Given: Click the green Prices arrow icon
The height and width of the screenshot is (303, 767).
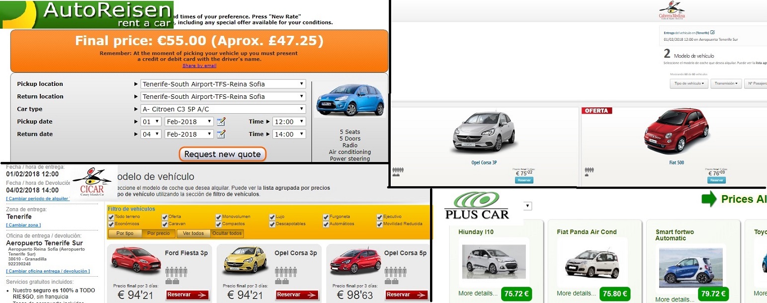Looking at the screenshot, I should [x=708, y=199].
